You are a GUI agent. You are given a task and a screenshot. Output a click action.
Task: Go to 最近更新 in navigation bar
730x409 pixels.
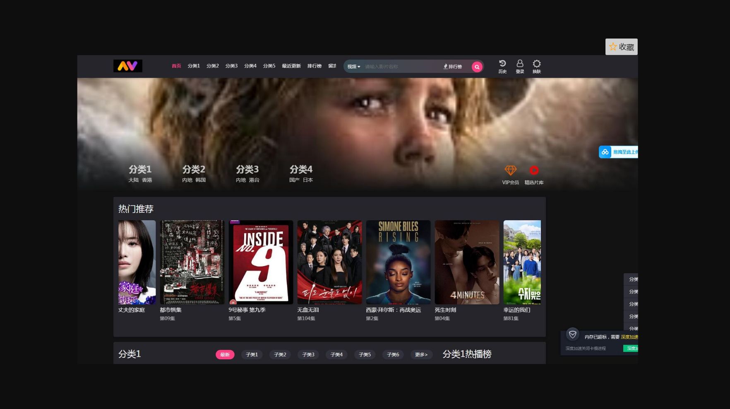[291, 66]
